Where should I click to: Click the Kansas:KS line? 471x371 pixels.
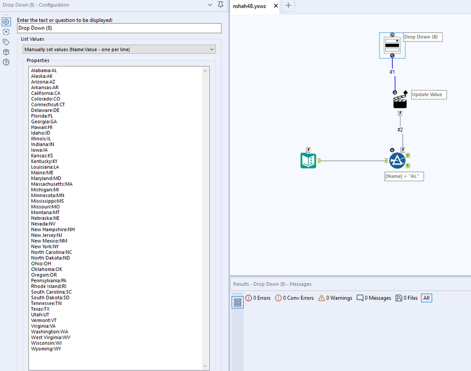(x=42, y=156)
